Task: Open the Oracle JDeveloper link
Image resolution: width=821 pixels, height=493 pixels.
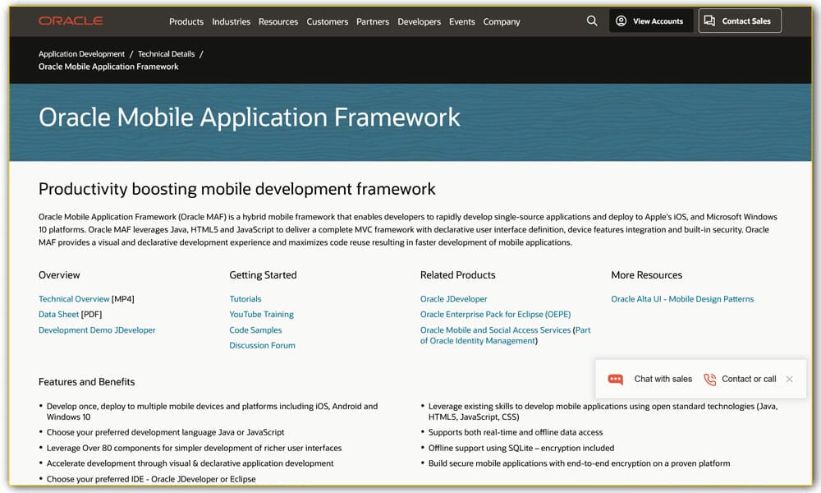Action: tap(454, 298)
